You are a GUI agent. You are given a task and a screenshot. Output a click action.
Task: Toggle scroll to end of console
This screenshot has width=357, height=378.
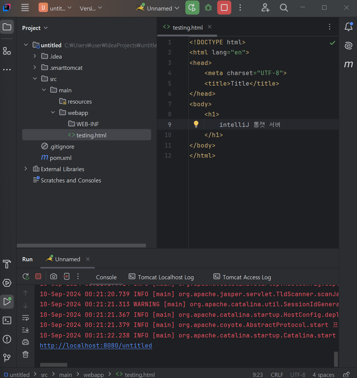coord(25,330)
